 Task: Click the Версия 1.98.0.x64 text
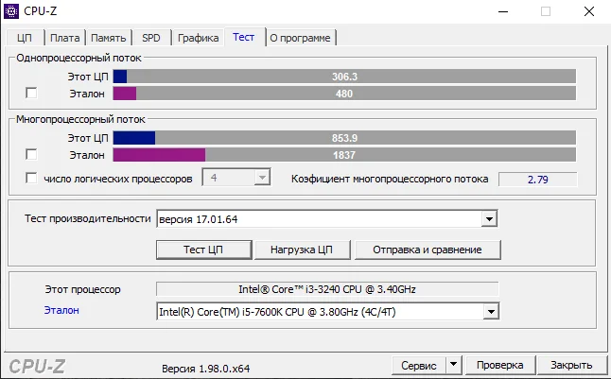206,369
